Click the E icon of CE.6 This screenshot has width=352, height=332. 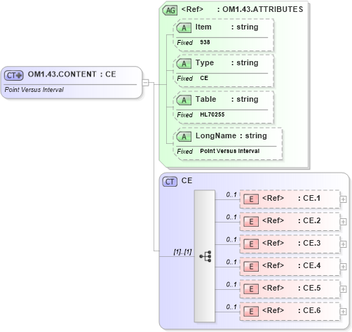point(251,312)
